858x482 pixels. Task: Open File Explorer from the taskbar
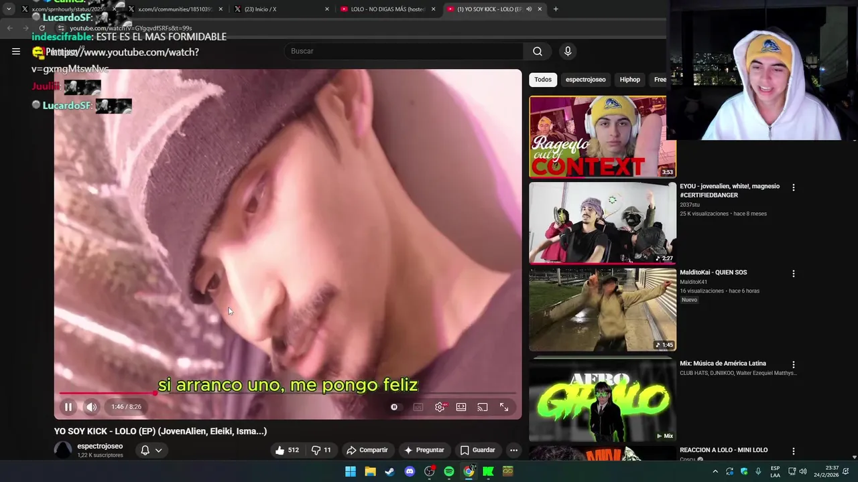point(370,471)
